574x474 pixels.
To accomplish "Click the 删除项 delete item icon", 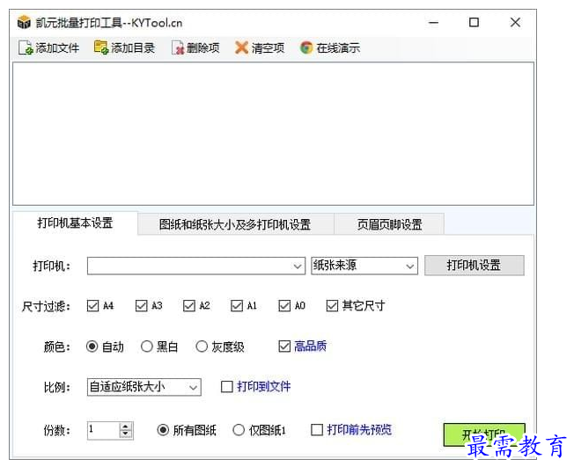I will click(178, 47).
